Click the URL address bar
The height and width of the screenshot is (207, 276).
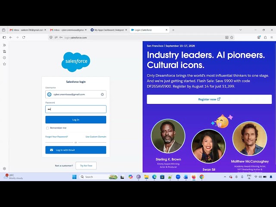click(141, 38)
